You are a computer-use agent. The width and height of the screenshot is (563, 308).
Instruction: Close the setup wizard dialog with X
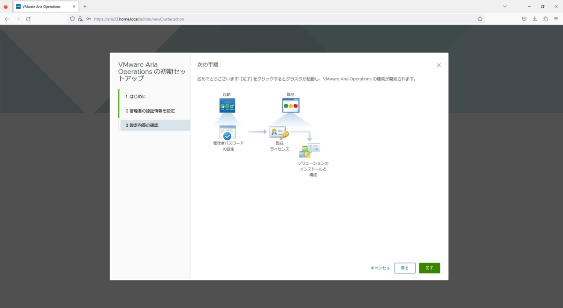click(439, 65)
